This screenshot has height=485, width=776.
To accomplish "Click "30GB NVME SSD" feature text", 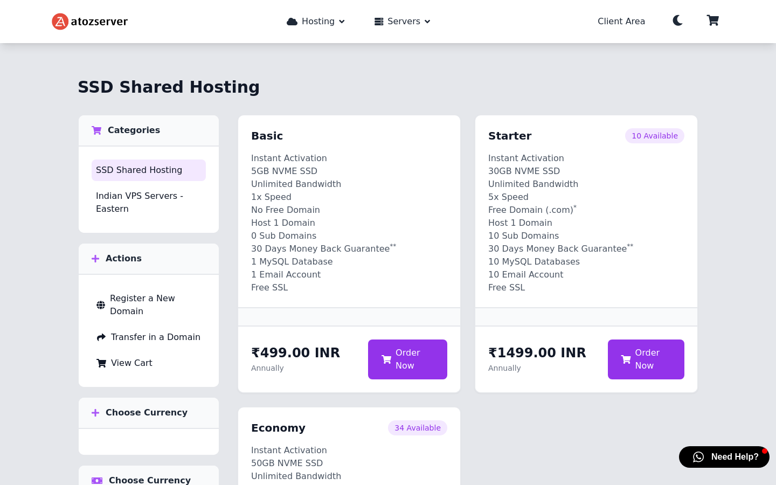I will click(524, 171).
